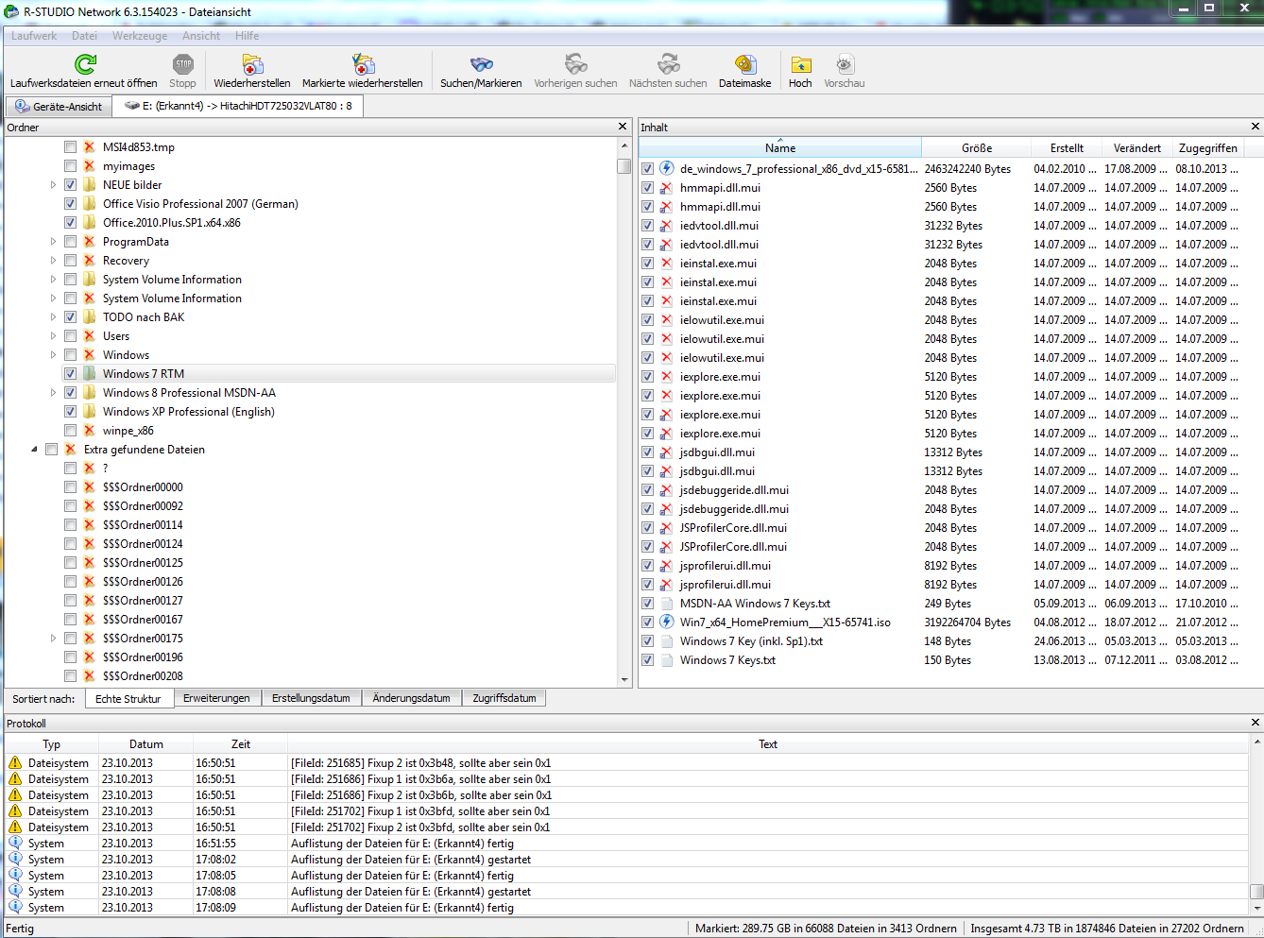This screenshot has width=1264, height=938.
Task: Open the Hilfe menu
Action: [248, 36]
